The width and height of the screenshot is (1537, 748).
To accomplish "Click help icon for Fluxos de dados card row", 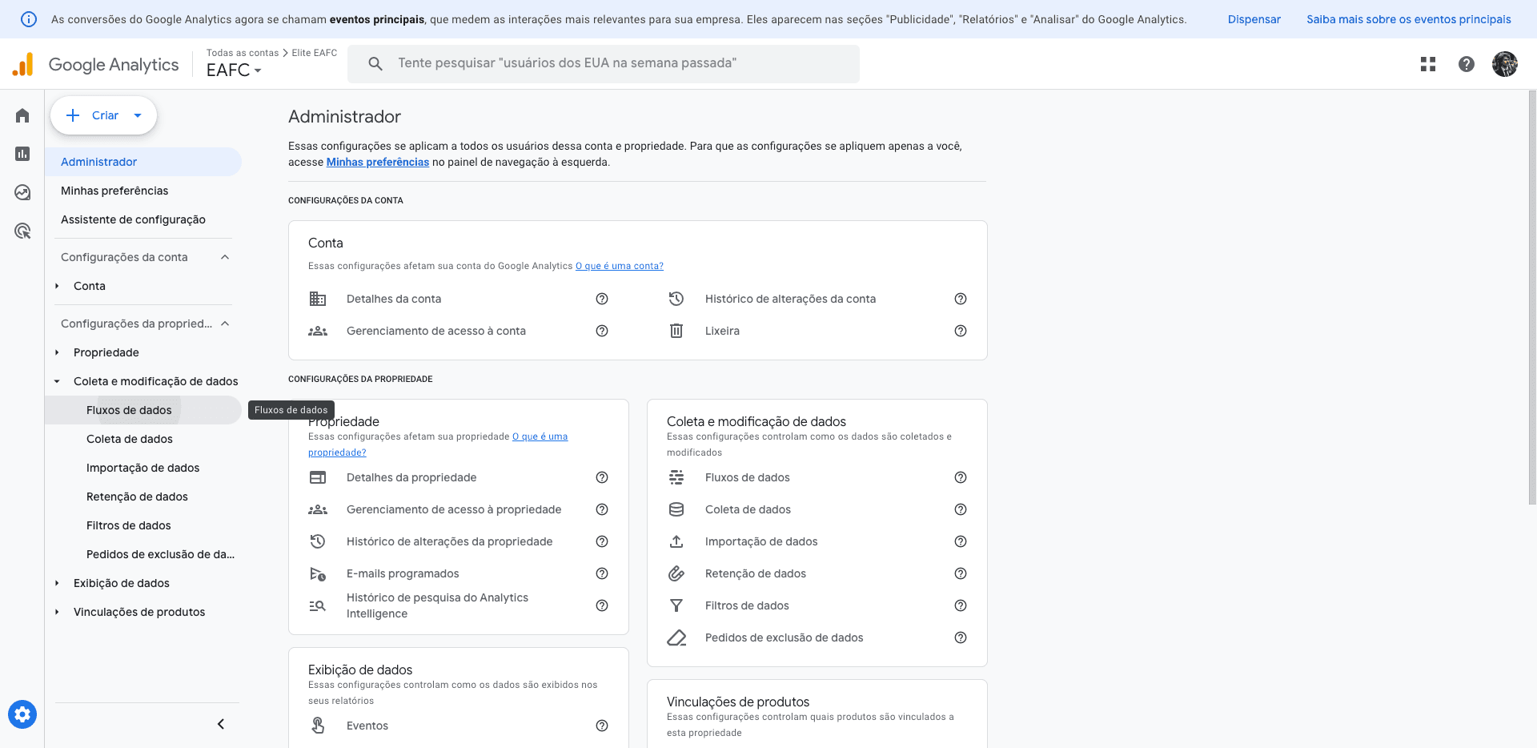I will pos(961,477).
